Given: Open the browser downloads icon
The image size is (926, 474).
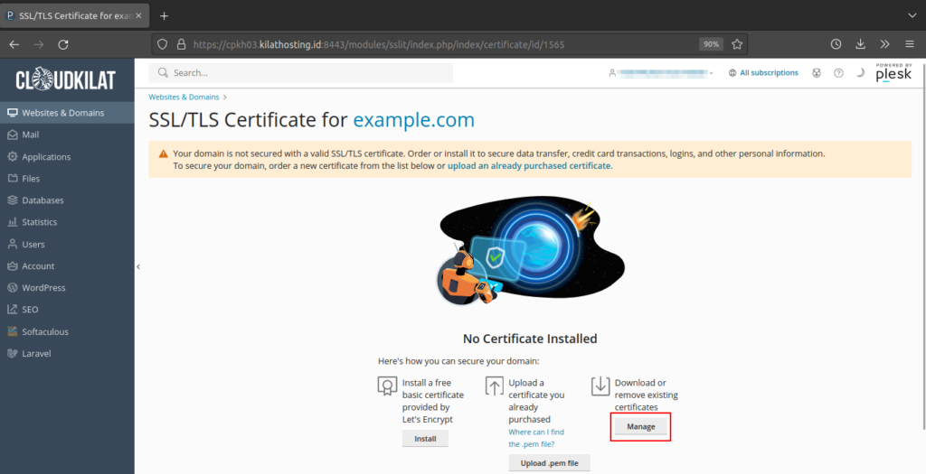Looking at the screenshot, I should [x=860, y=44].
